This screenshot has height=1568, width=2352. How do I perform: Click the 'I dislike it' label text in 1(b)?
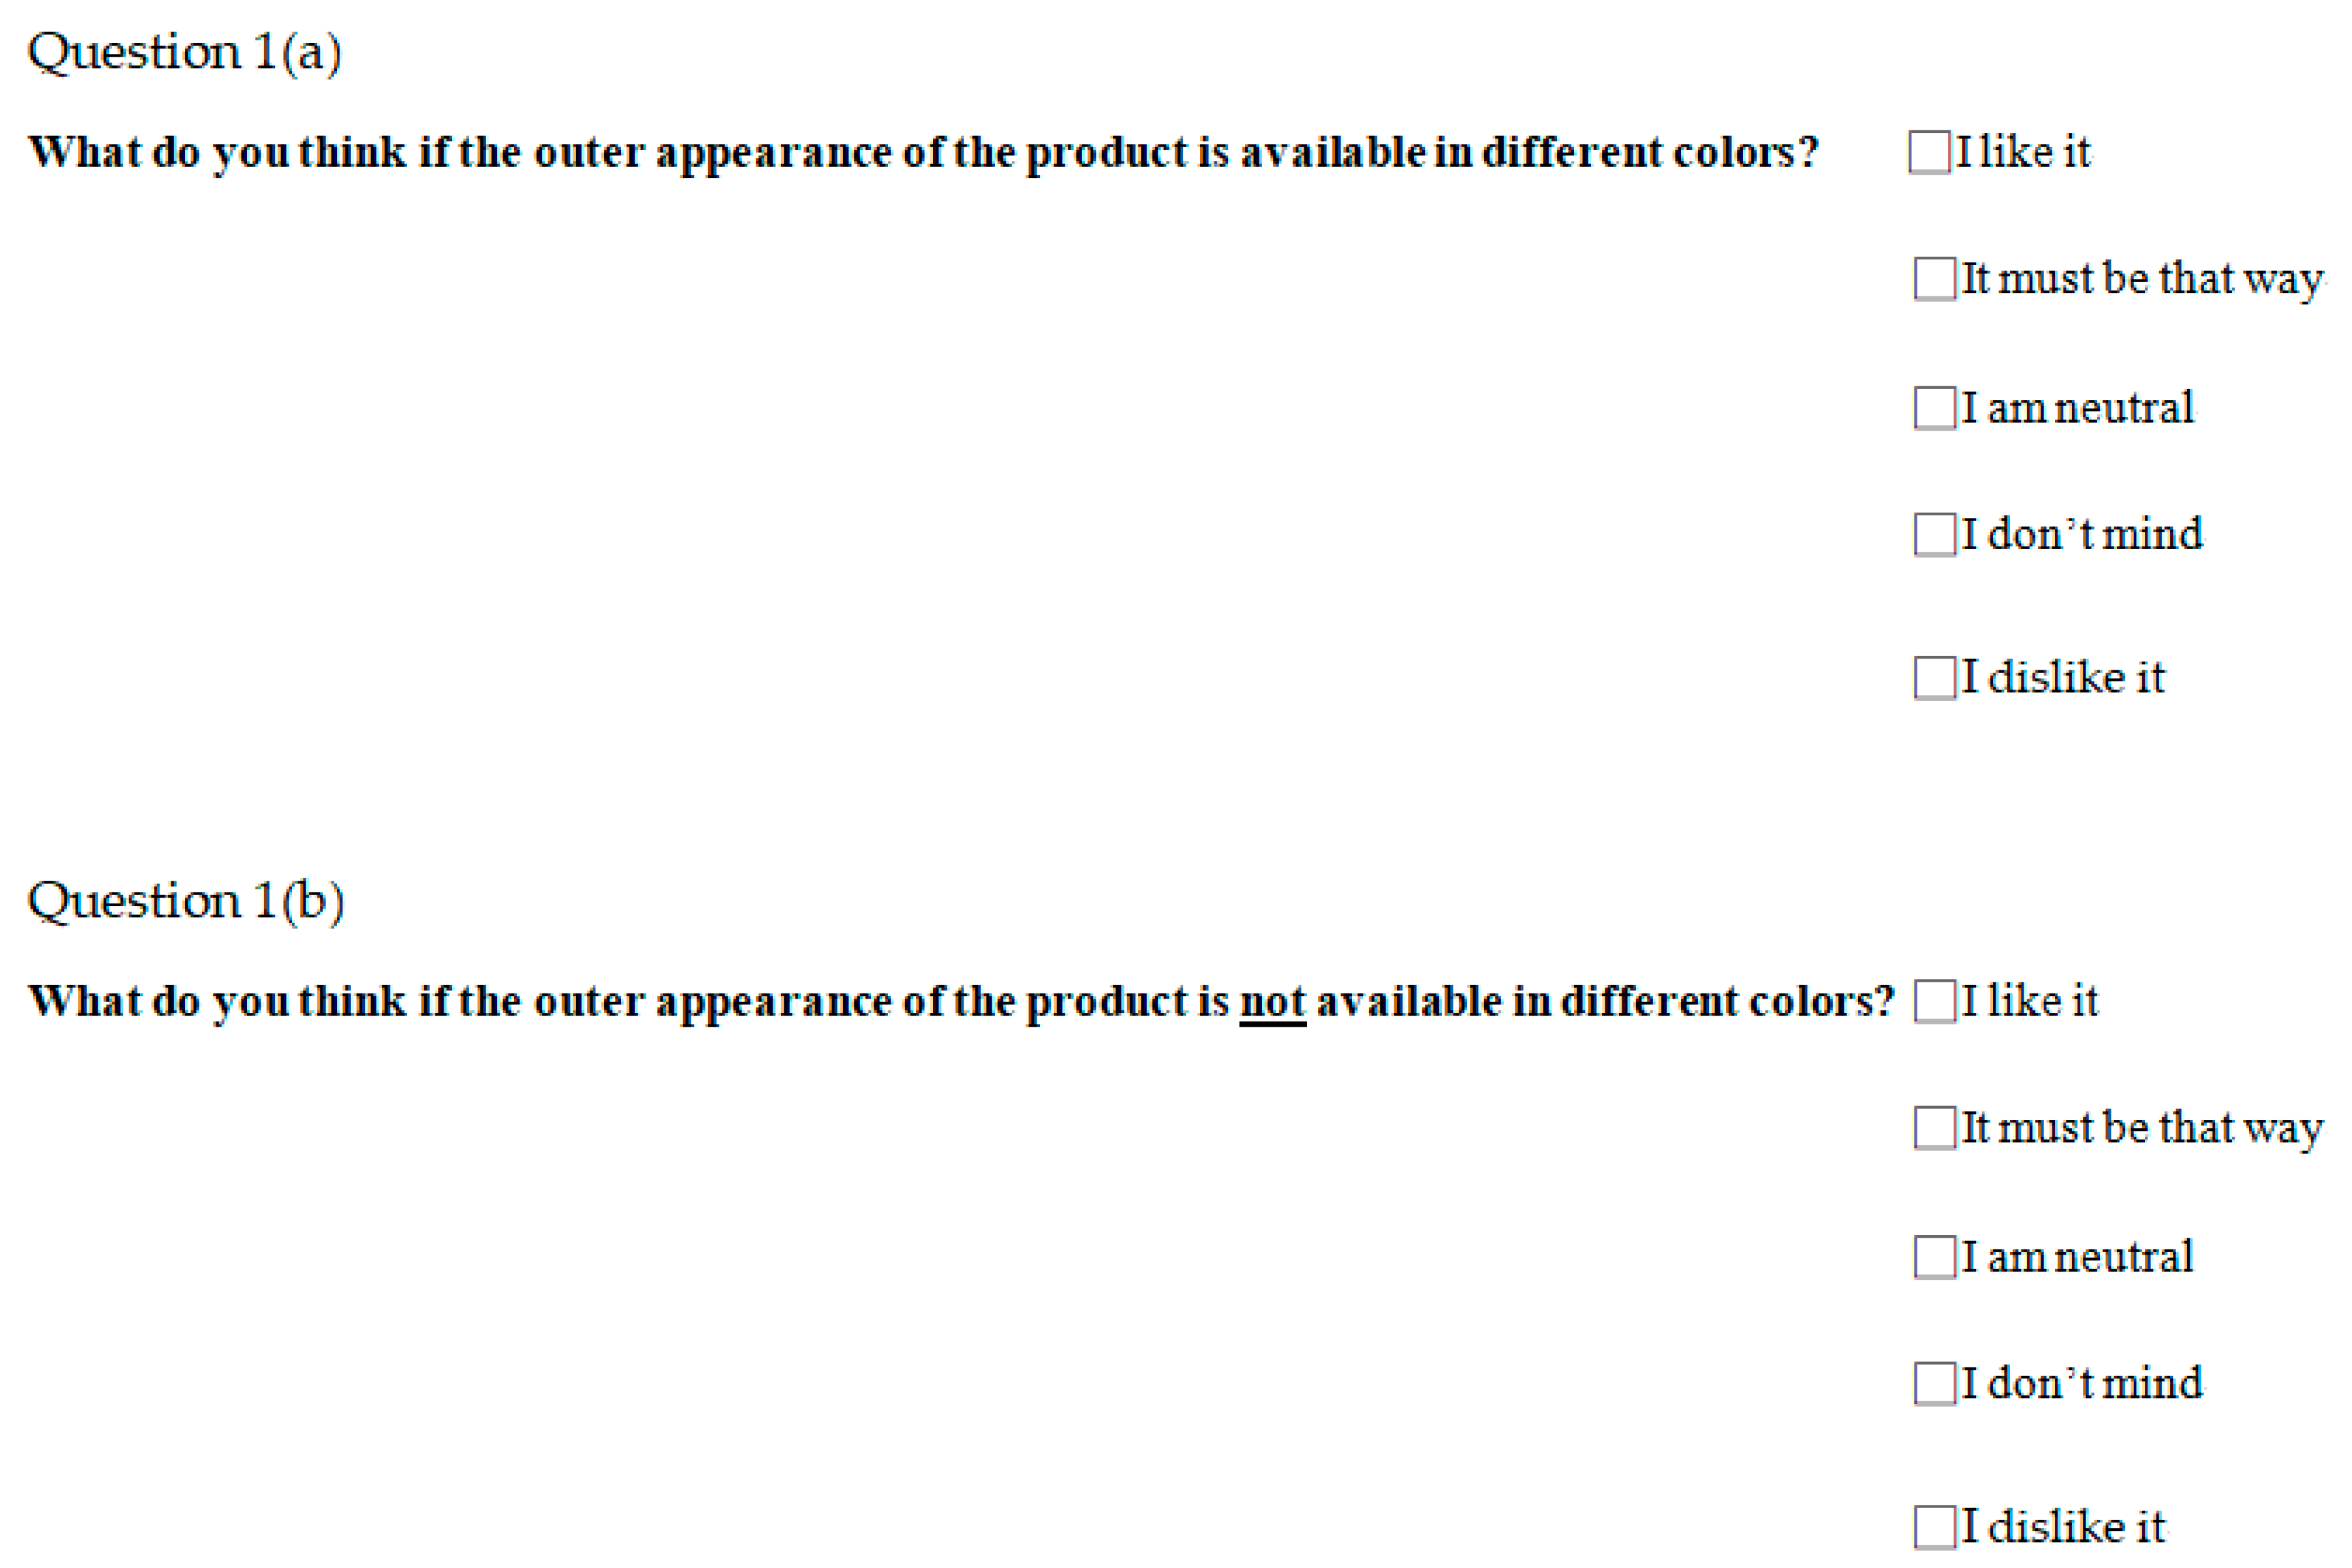2064,1527
